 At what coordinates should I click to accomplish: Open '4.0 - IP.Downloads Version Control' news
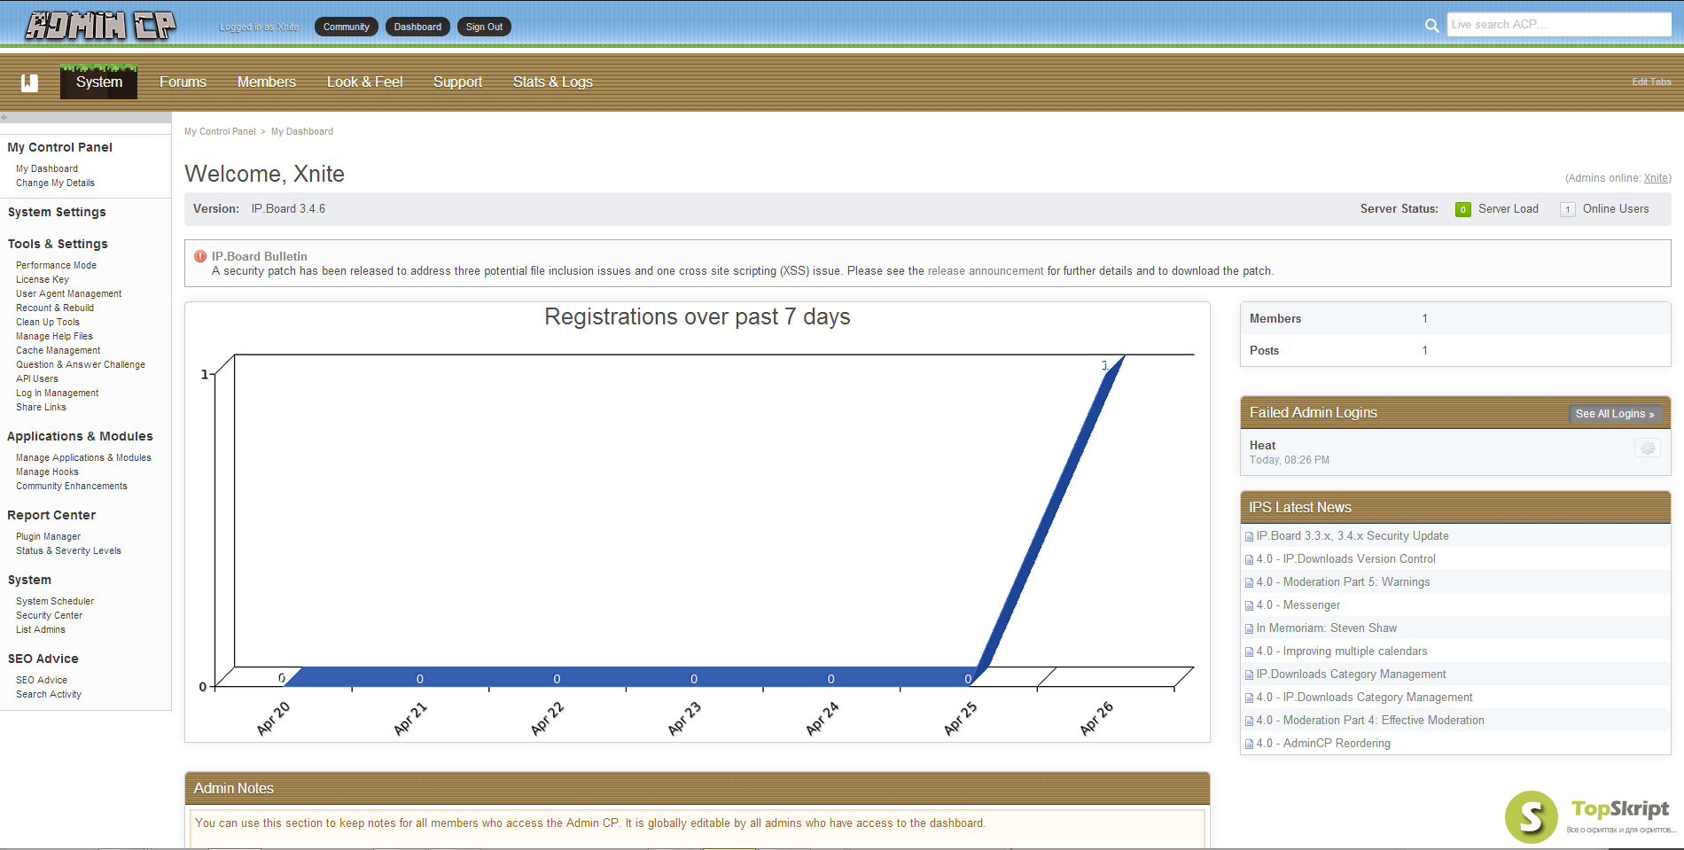click(1345, 559)
